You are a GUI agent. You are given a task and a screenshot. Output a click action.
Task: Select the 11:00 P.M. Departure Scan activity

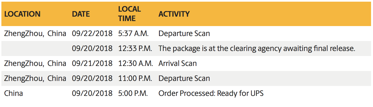(184, 78)
